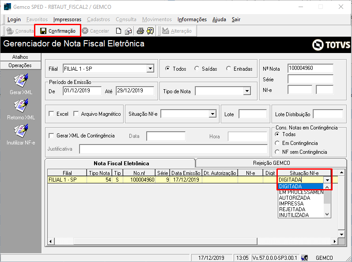Click status list scroll down arrow

[327, 214]
